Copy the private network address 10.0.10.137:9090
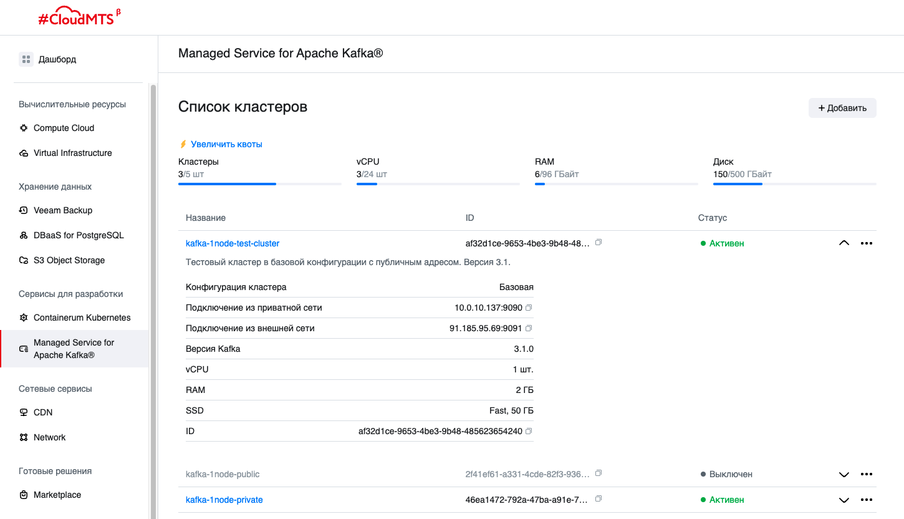The width and height of the screenshot is (904, 519). [529, 308]
